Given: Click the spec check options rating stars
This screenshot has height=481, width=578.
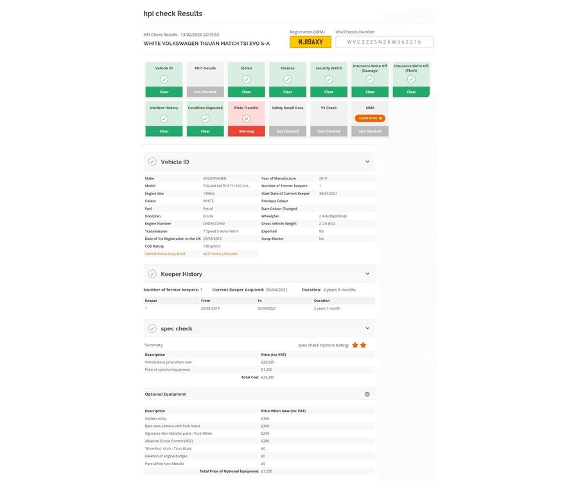Looking at the screenshot, I should coord(359,345).
